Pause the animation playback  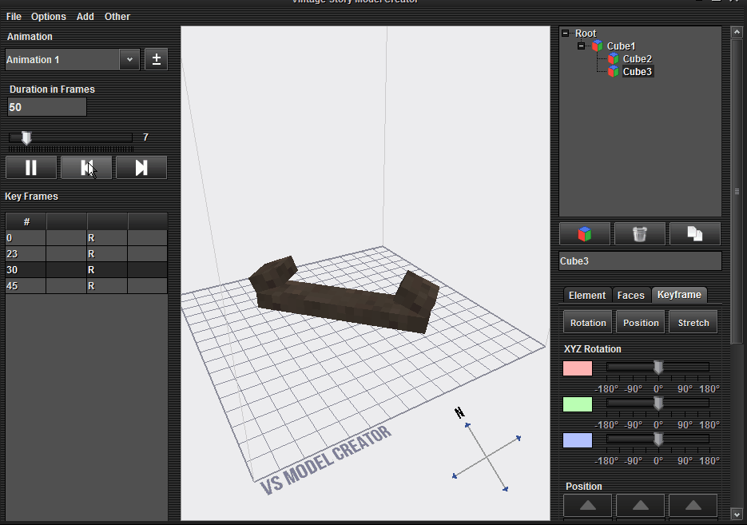31,167
